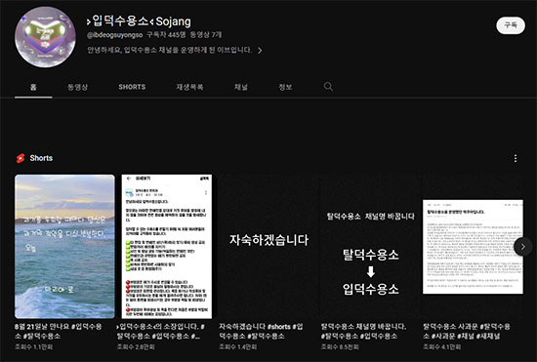Play the 자숙하겠습니다 short thumbnail

268,246
